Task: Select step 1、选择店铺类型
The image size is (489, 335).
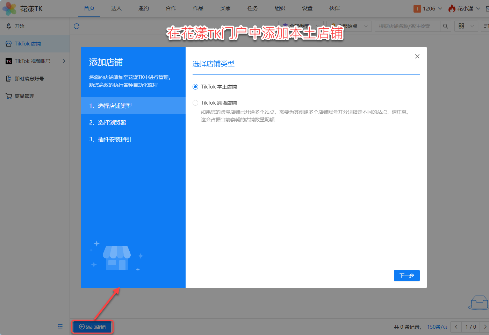Action: (x=133, y=106)
